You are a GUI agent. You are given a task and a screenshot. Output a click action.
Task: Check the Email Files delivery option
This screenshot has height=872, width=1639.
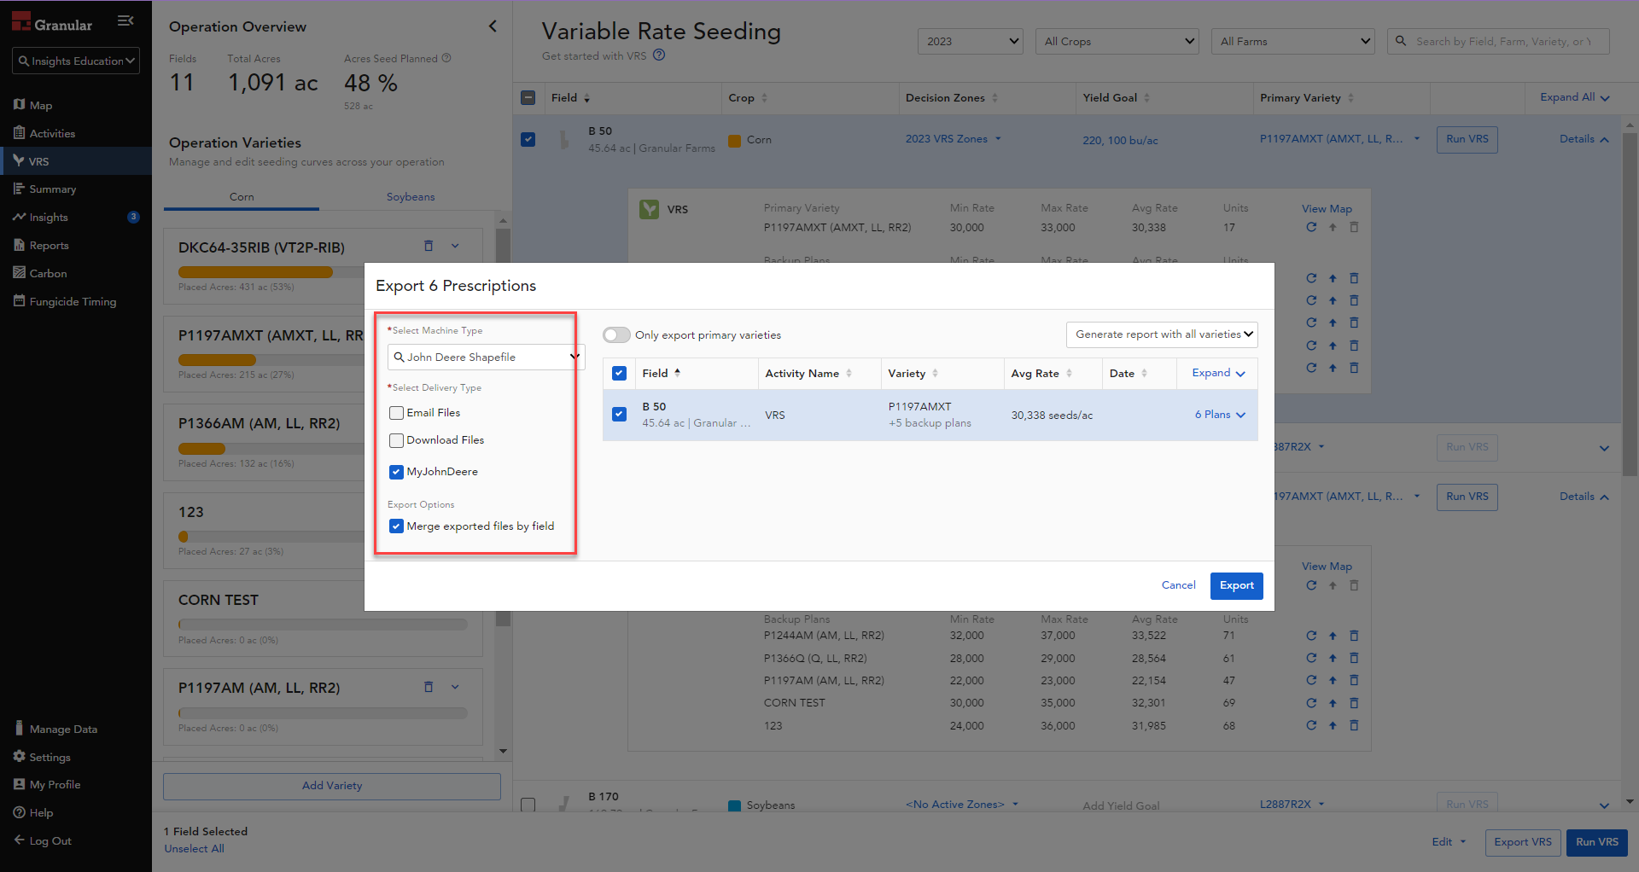click(397, 413)
